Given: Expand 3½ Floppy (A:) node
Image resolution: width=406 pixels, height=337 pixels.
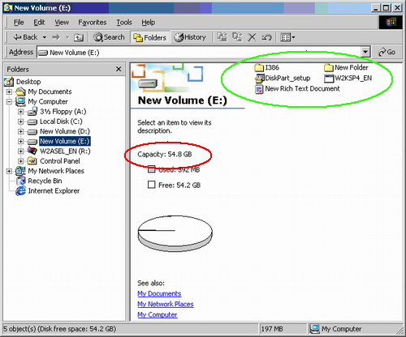Looking at the screenshot, I should 21,112.
